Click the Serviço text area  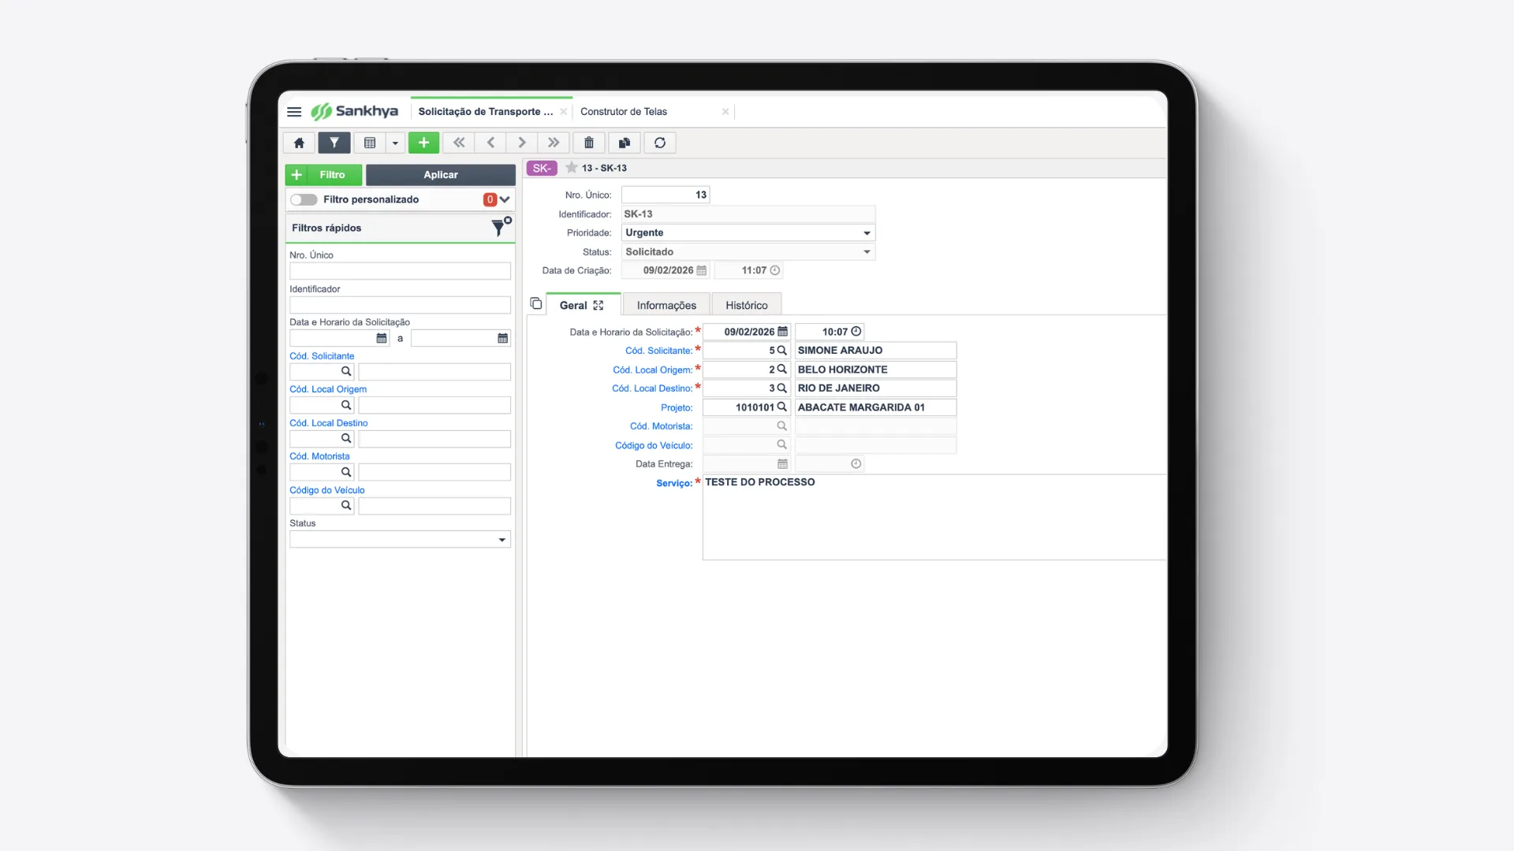(934, 518)
